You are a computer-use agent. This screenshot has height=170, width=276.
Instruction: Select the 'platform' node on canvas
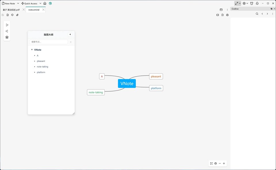(156, 88)
